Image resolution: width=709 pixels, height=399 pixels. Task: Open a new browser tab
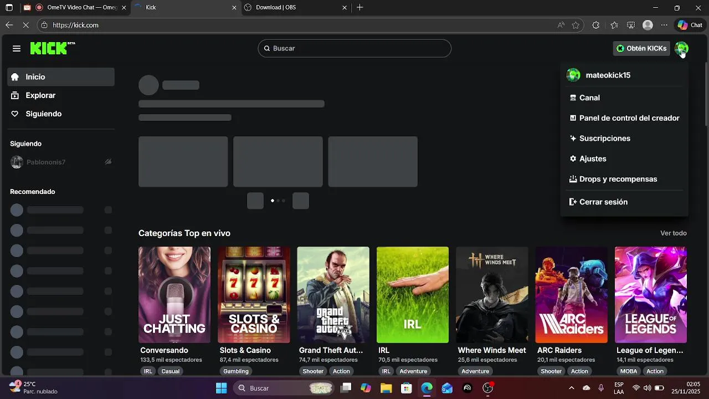tap(360, 8)
